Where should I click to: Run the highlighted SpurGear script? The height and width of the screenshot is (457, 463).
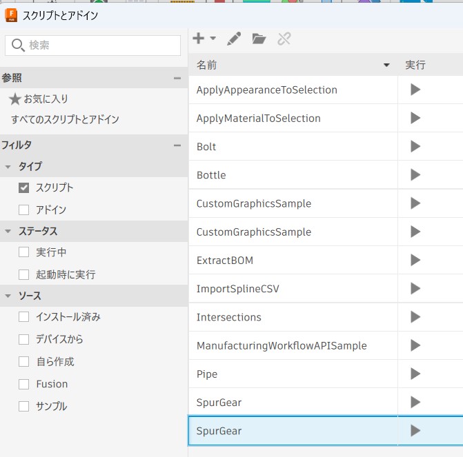pos(415,430)
